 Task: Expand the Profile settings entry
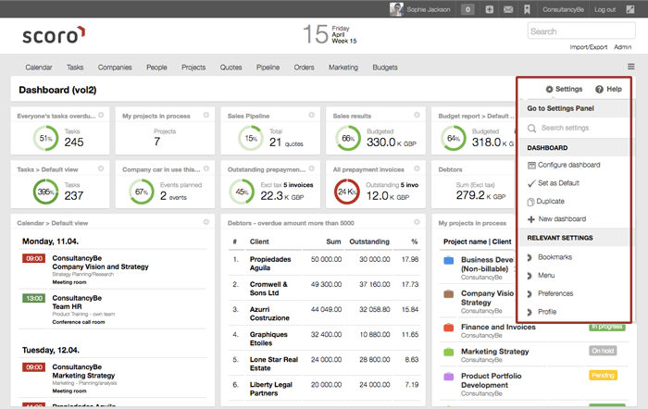click(547, 312)
